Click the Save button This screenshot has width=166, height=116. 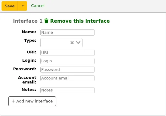(x=10, y=6)
